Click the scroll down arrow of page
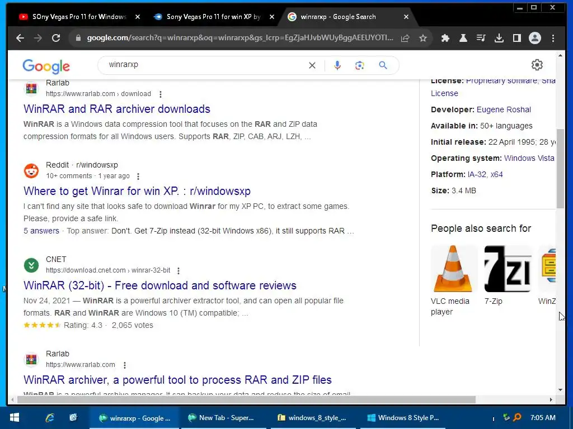The width and height of the screenshot is (573, 429). pos(560,390)
